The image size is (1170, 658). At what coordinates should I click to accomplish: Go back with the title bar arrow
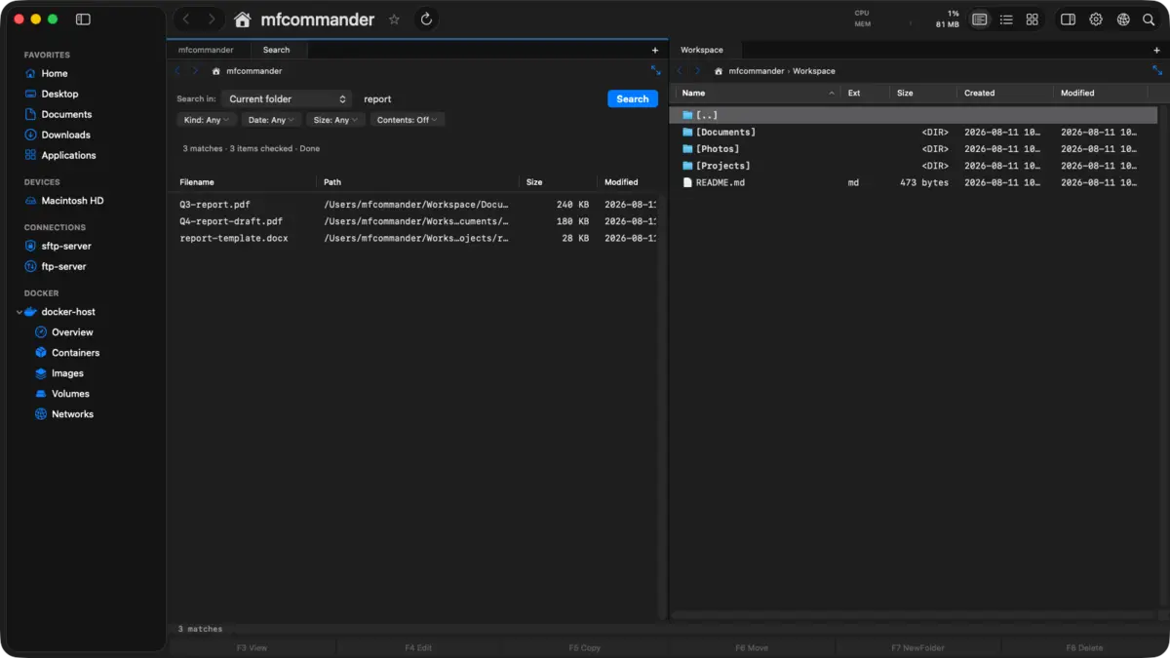[186, 19]
